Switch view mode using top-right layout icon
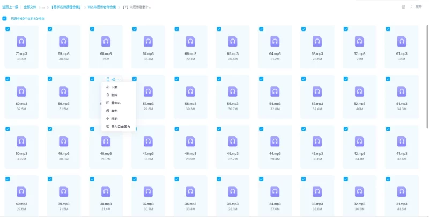This screenshot has height=217, width=429. (403, 7)
